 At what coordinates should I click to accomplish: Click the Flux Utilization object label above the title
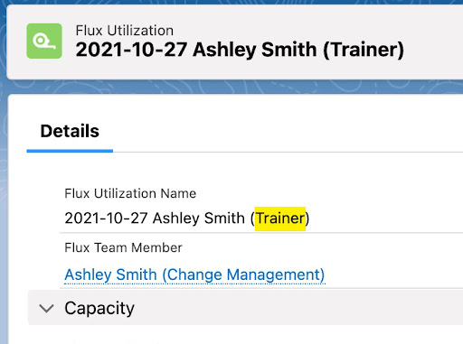click(x=125, y=31)
